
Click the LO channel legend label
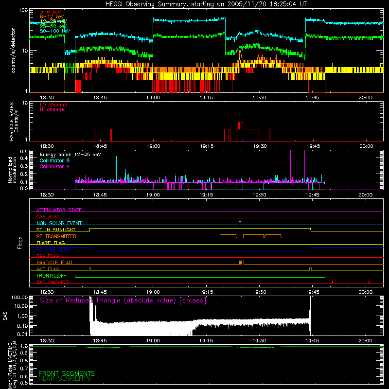tap(53, 105)
